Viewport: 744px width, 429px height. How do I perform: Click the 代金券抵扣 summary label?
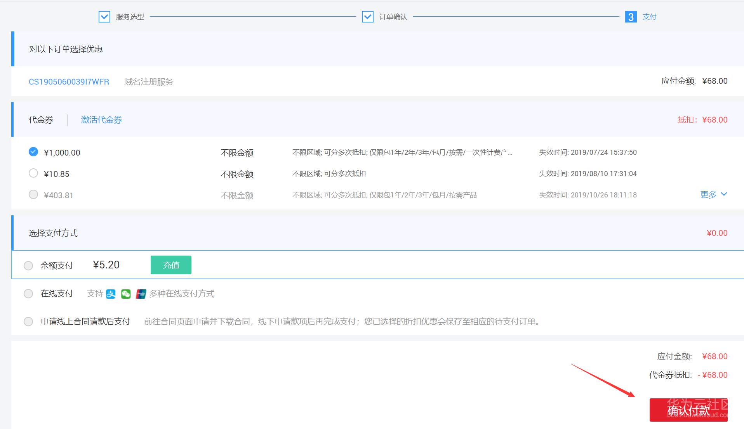pyautogui.click(x=671, y=375)
